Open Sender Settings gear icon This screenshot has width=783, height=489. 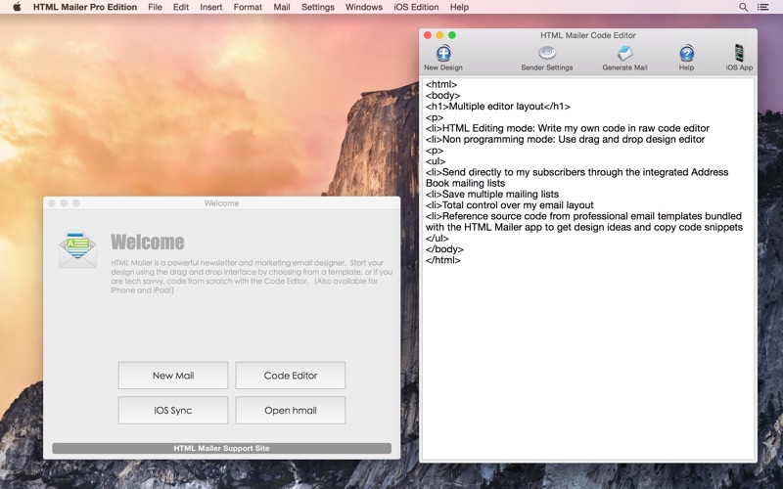pos(547,53)
